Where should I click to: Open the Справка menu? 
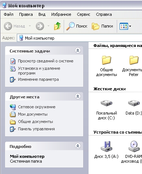tap(104, 14)
